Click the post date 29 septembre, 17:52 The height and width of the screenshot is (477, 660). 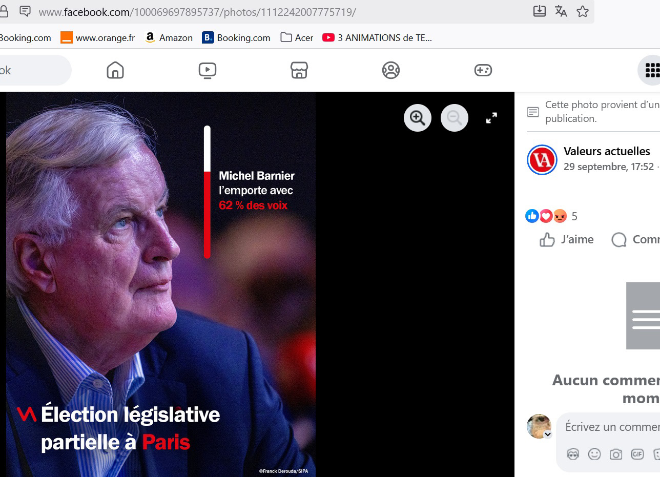pyautogui.click(x=609, y=167)
